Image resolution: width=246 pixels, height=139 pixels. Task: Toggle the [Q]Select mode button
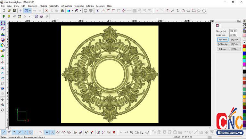[223, 40]
